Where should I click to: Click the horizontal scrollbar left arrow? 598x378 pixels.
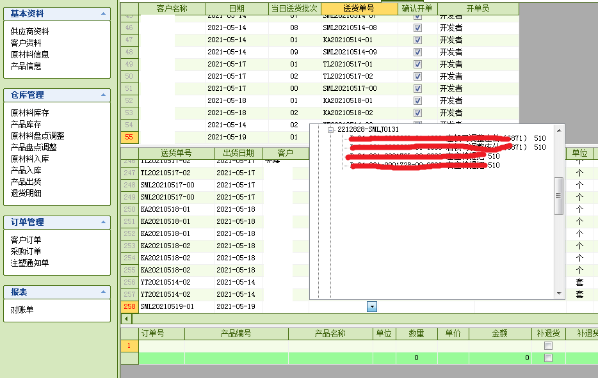(126, 319)
